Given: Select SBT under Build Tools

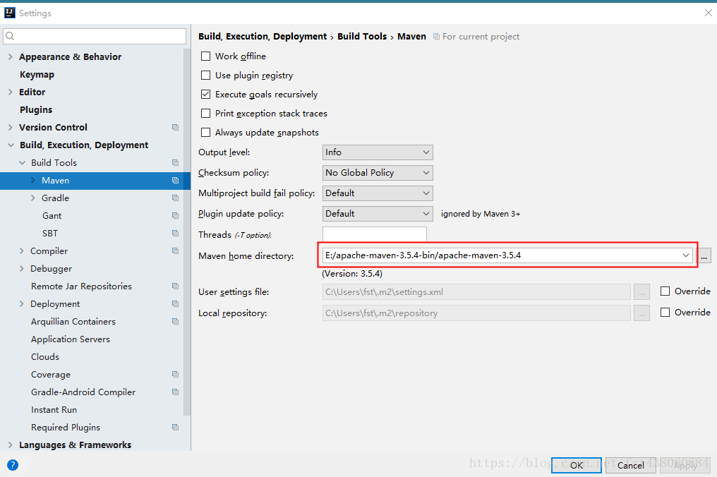Looking at the screenshot, I should click(x=50, y=234).
